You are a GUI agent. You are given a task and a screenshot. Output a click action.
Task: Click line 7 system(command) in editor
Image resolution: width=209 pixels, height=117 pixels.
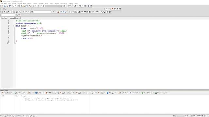coord(32,36)
